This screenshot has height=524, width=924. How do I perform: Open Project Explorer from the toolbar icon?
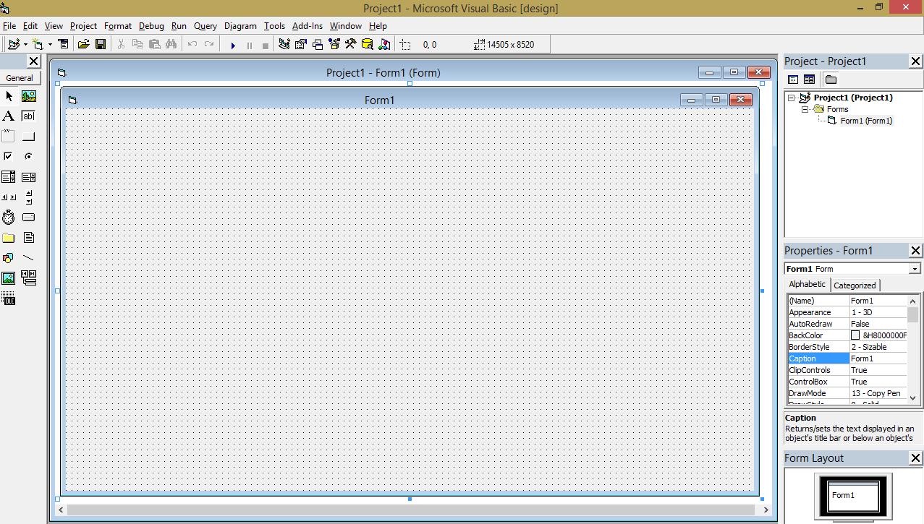[x=284, y=44]
